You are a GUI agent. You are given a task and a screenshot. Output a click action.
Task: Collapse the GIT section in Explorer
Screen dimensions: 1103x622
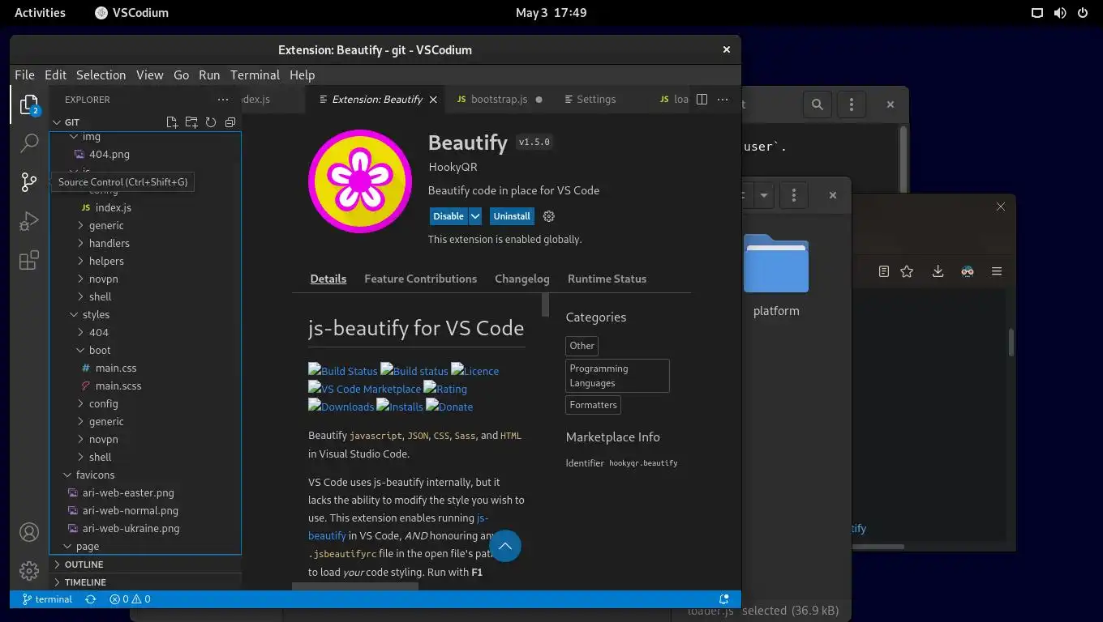[144, 122]
